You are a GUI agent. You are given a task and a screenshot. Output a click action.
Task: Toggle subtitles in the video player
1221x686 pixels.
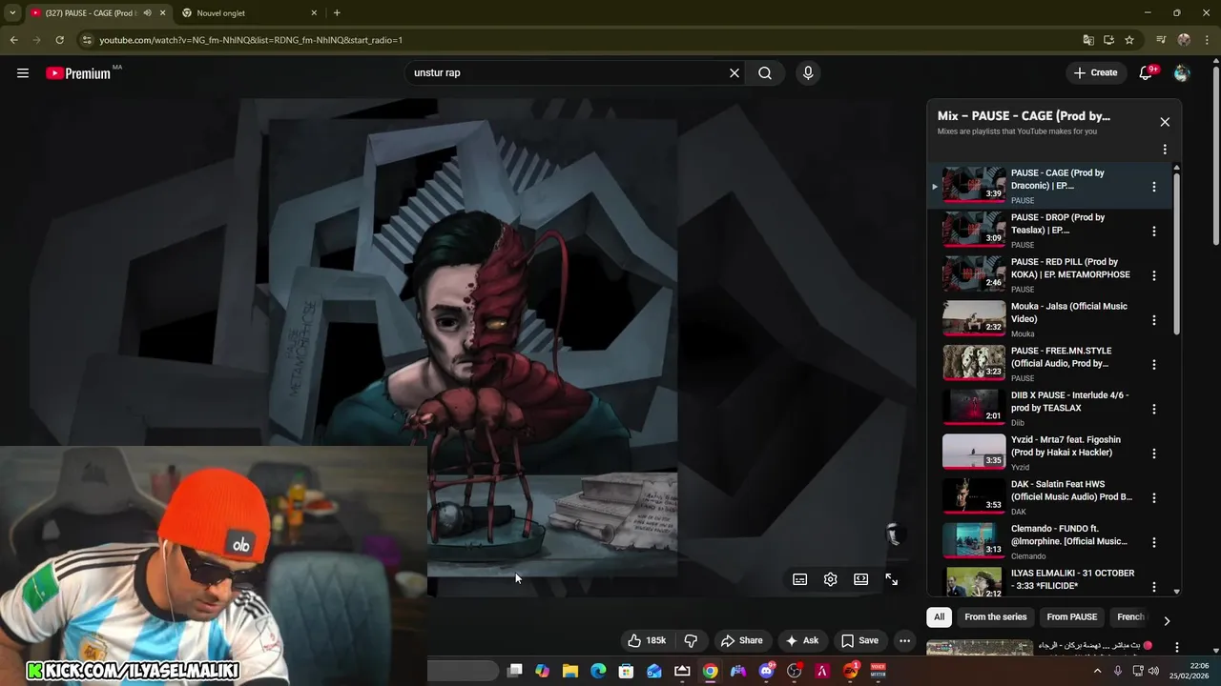pos(800,579)
